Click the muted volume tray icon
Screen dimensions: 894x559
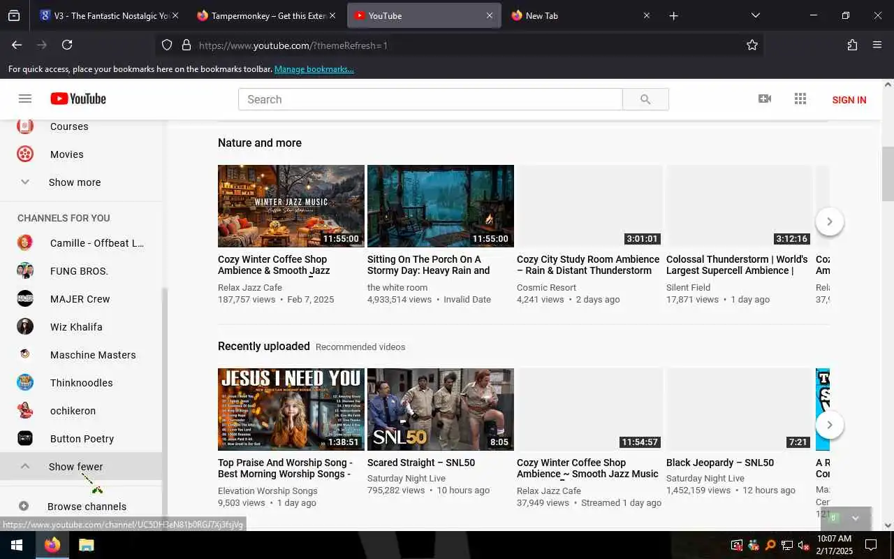click(803, 545)
